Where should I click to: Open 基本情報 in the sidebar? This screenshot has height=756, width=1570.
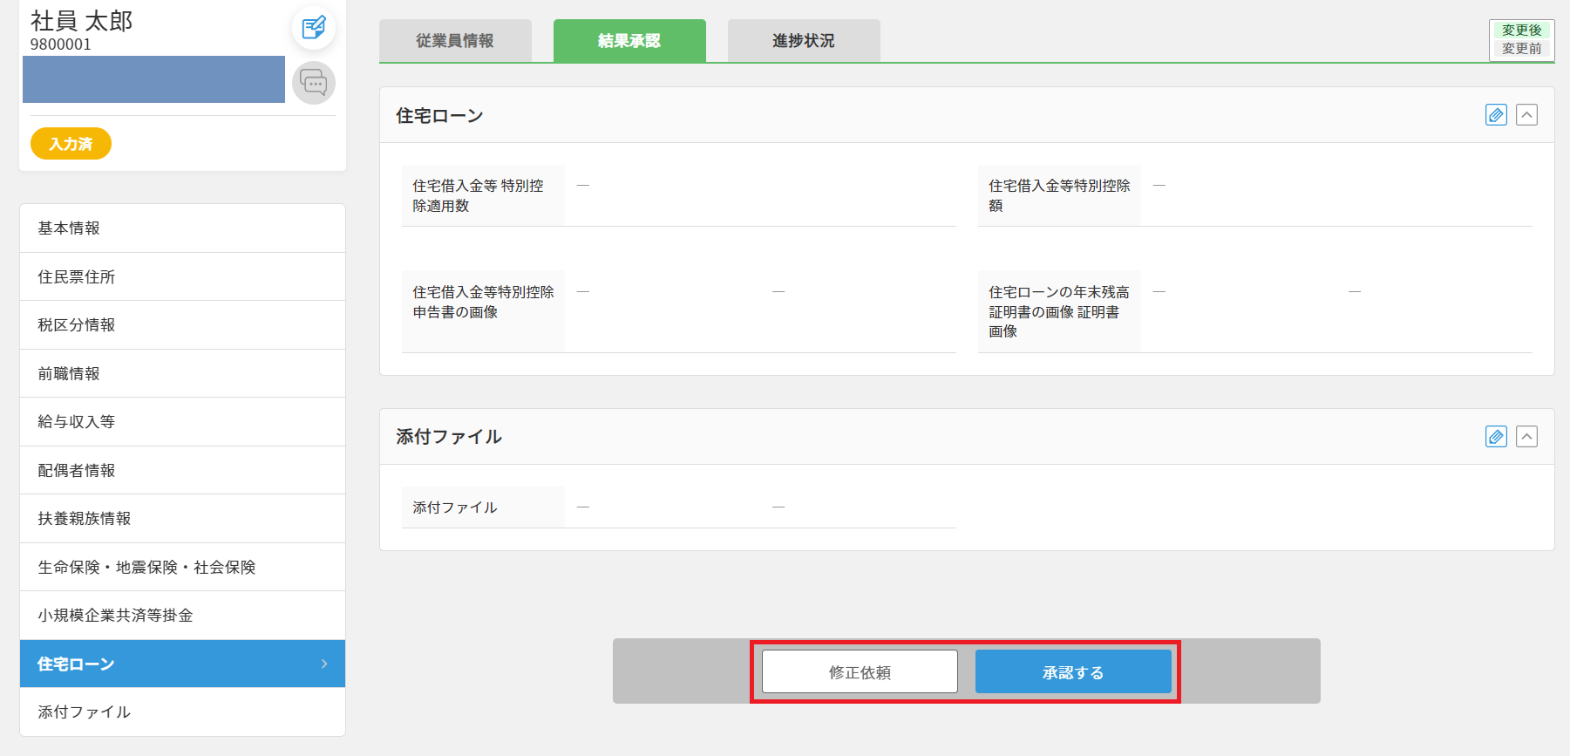click(x=182, y=228)
